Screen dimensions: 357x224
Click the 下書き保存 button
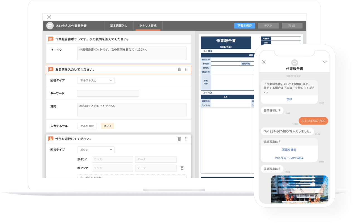pos(244,26)
